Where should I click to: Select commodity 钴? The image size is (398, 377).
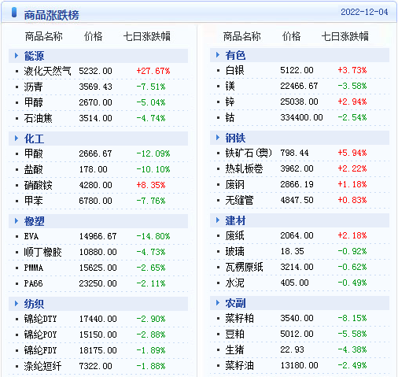pyautogui.click(x=230, y=117)
